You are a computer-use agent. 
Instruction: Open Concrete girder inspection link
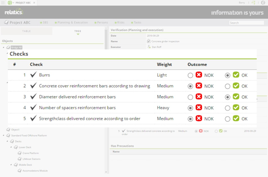tap(165, 42)
